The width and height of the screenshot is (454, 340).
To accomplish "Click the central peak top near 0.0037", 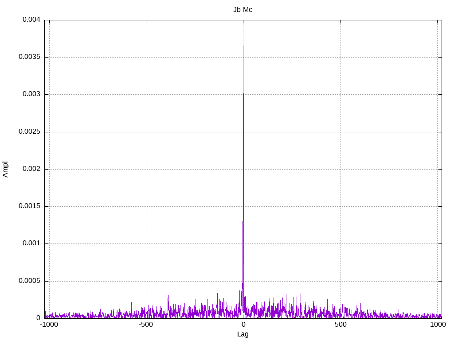I will coord(243,46).
